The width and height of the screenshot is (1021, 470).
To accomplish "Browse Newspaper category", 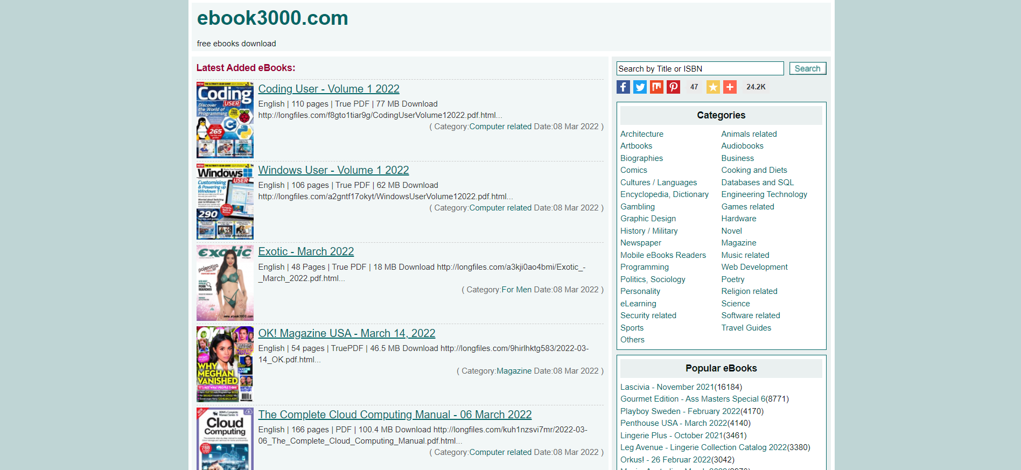I will [x=641, y=243].
